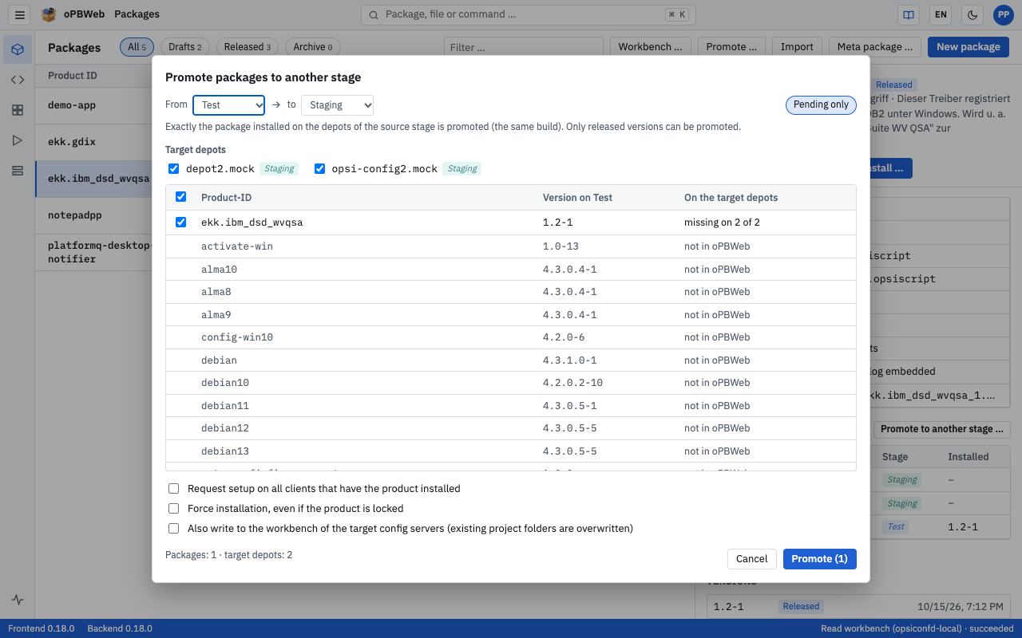
Task: Uncheck the depot2.mock target depot
Action: tap(174, 169)
